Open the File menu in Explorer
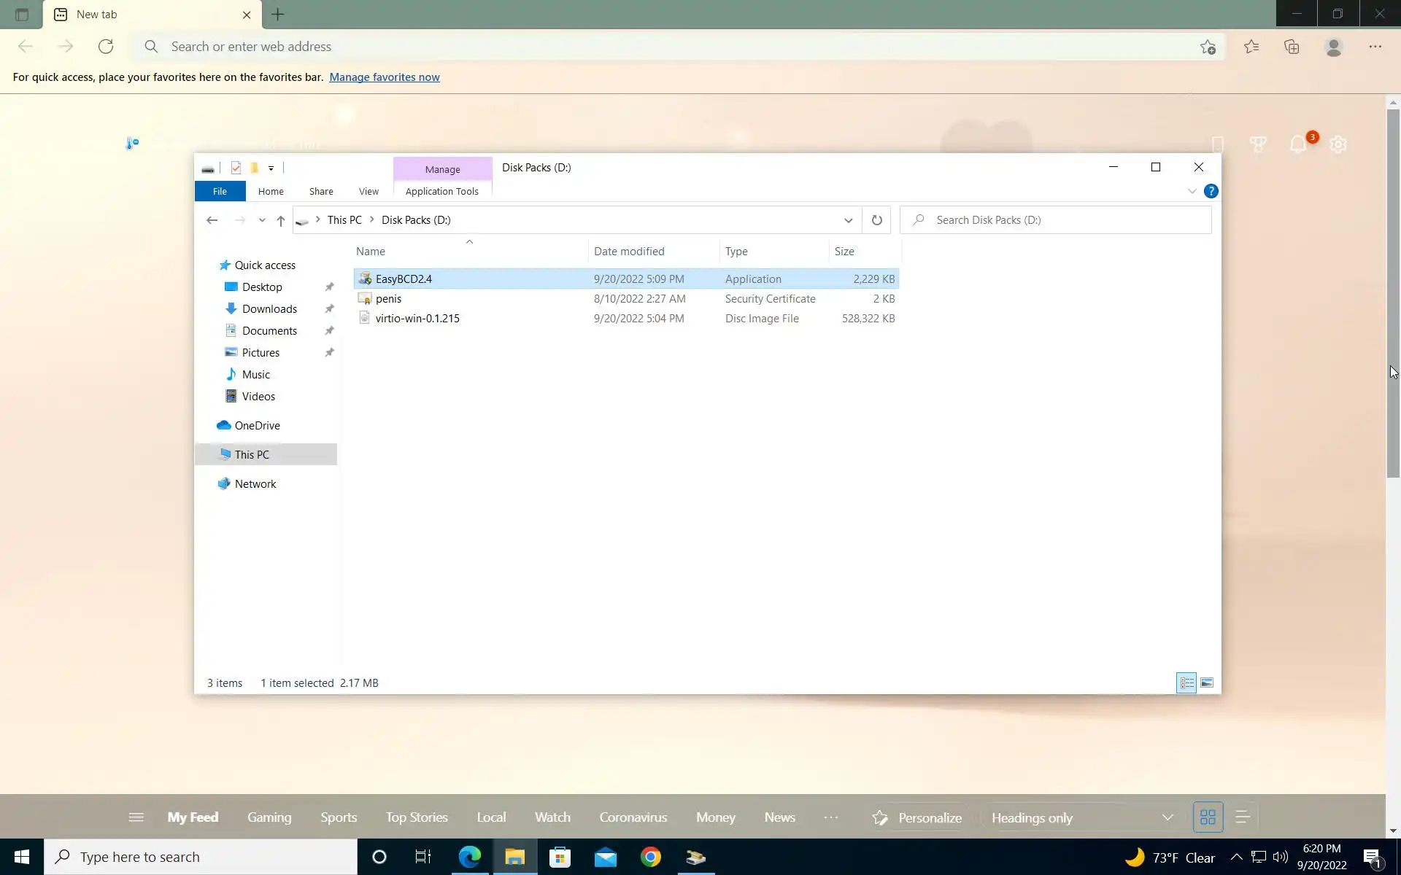 [x=220, y=191]
